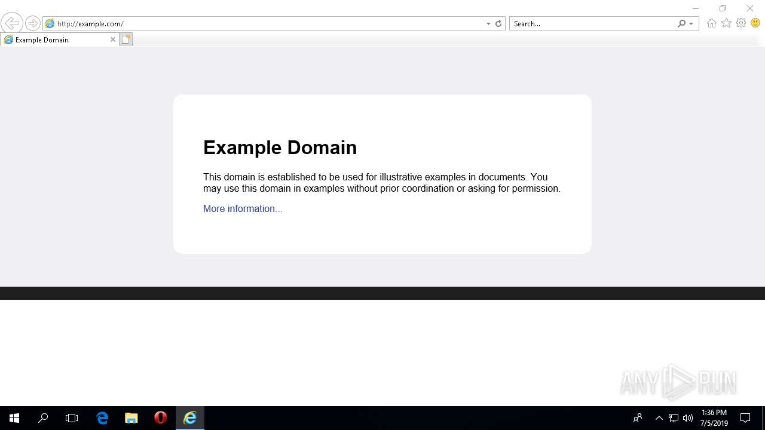Open File Explorer from taskbar
The height and width of the screenshot is (430, 765).
[131, 418]
